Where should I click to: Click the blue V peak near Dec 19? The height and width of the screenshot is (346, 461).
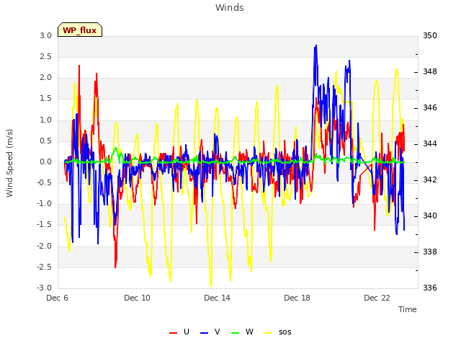316,45
